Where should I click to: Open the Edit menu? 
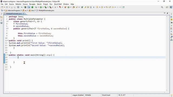(6, 4)
